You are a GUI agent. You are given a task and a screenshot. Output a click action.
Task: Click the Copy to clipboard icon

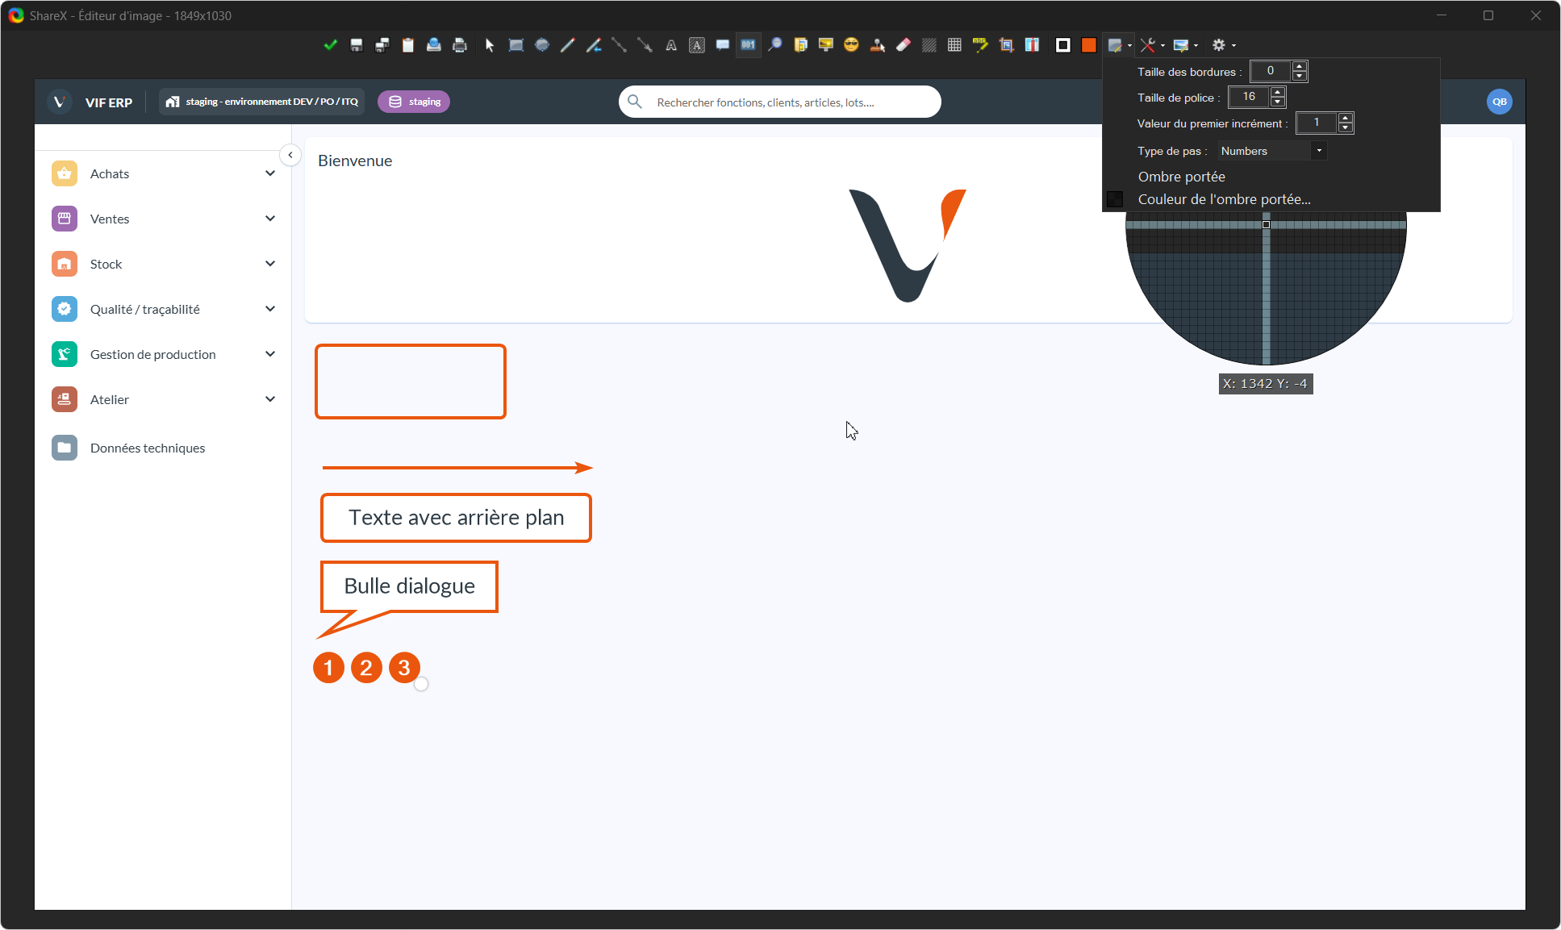coord(408,45)
